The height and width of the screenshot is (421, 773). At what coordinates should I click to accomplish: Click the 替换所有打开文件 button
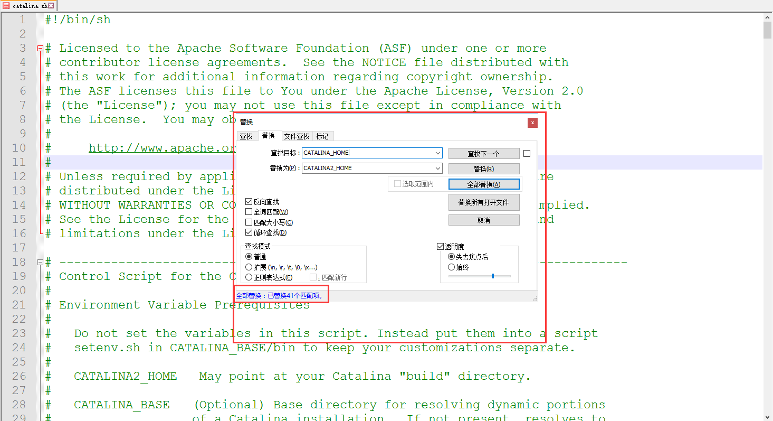tap(484, 202)
